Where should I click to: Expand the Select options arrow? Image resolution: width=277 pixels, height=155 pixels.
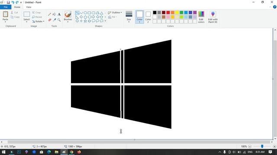(x=27, y=22)
